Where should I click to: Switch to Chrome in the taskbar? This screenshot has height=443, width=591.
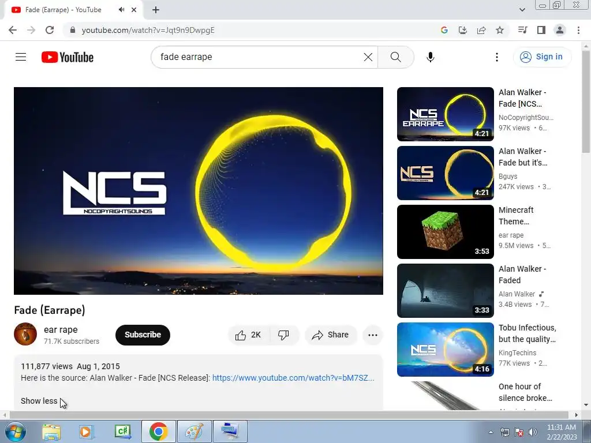coord(158,431)
